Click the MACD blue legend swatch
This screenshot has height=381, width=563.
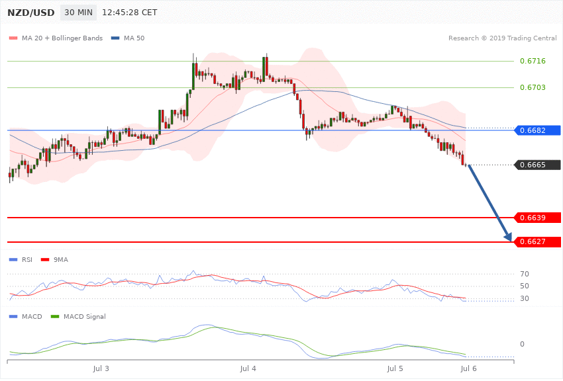coord(13,316)
